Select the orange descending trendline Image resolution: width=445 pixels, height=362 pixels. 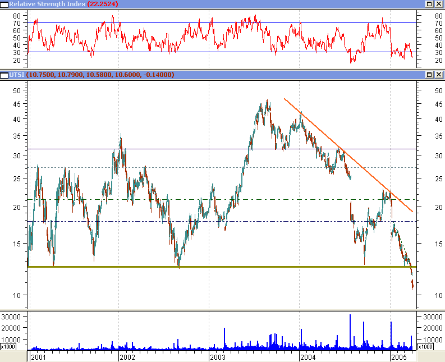(348, 155)
